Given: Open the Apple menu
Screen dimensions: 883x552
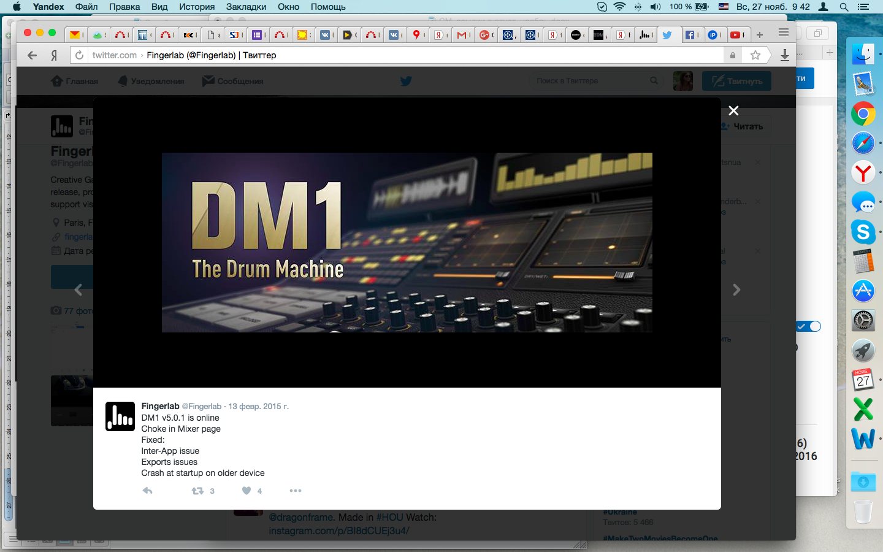Looking at the screenshot, I should [x=17, y=7].
